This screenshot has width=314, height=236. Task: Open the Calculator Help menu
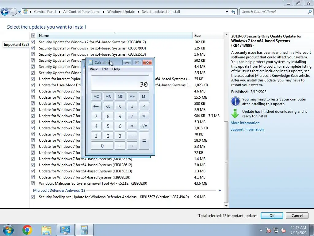coord(116,69)
